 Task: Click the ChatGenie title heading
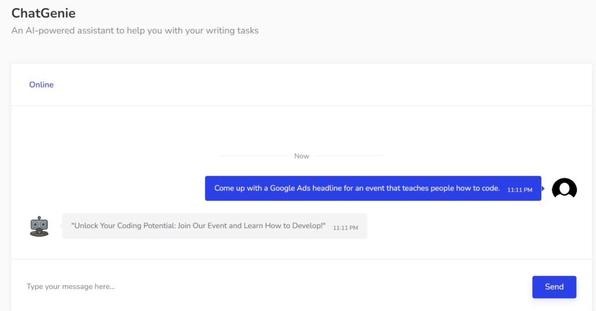44,13
